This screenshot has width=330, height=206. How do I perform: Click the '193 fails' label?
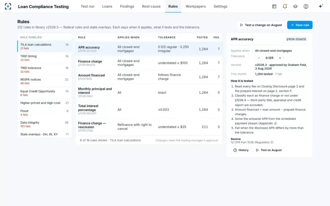tap(25, 126)
